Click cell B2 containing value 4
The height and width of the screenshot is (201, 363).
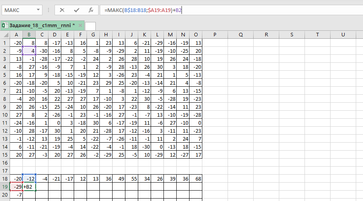[29, 51]
